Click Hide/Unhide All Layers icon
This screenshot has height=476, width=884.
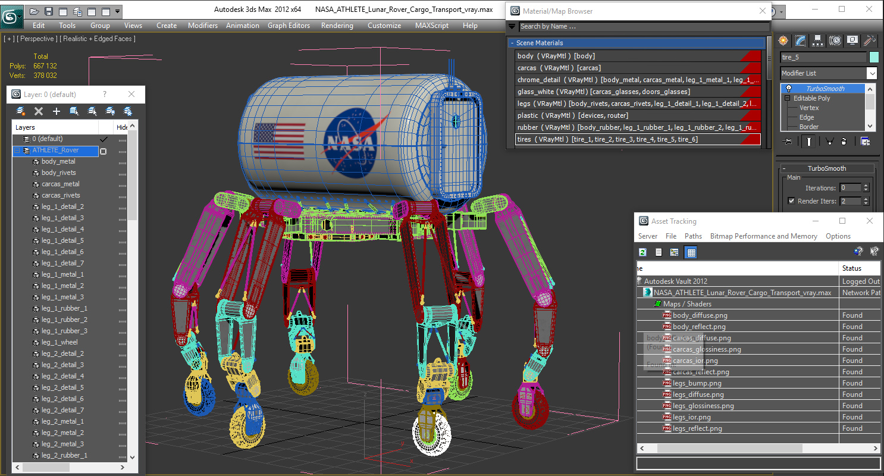[110, 111]
